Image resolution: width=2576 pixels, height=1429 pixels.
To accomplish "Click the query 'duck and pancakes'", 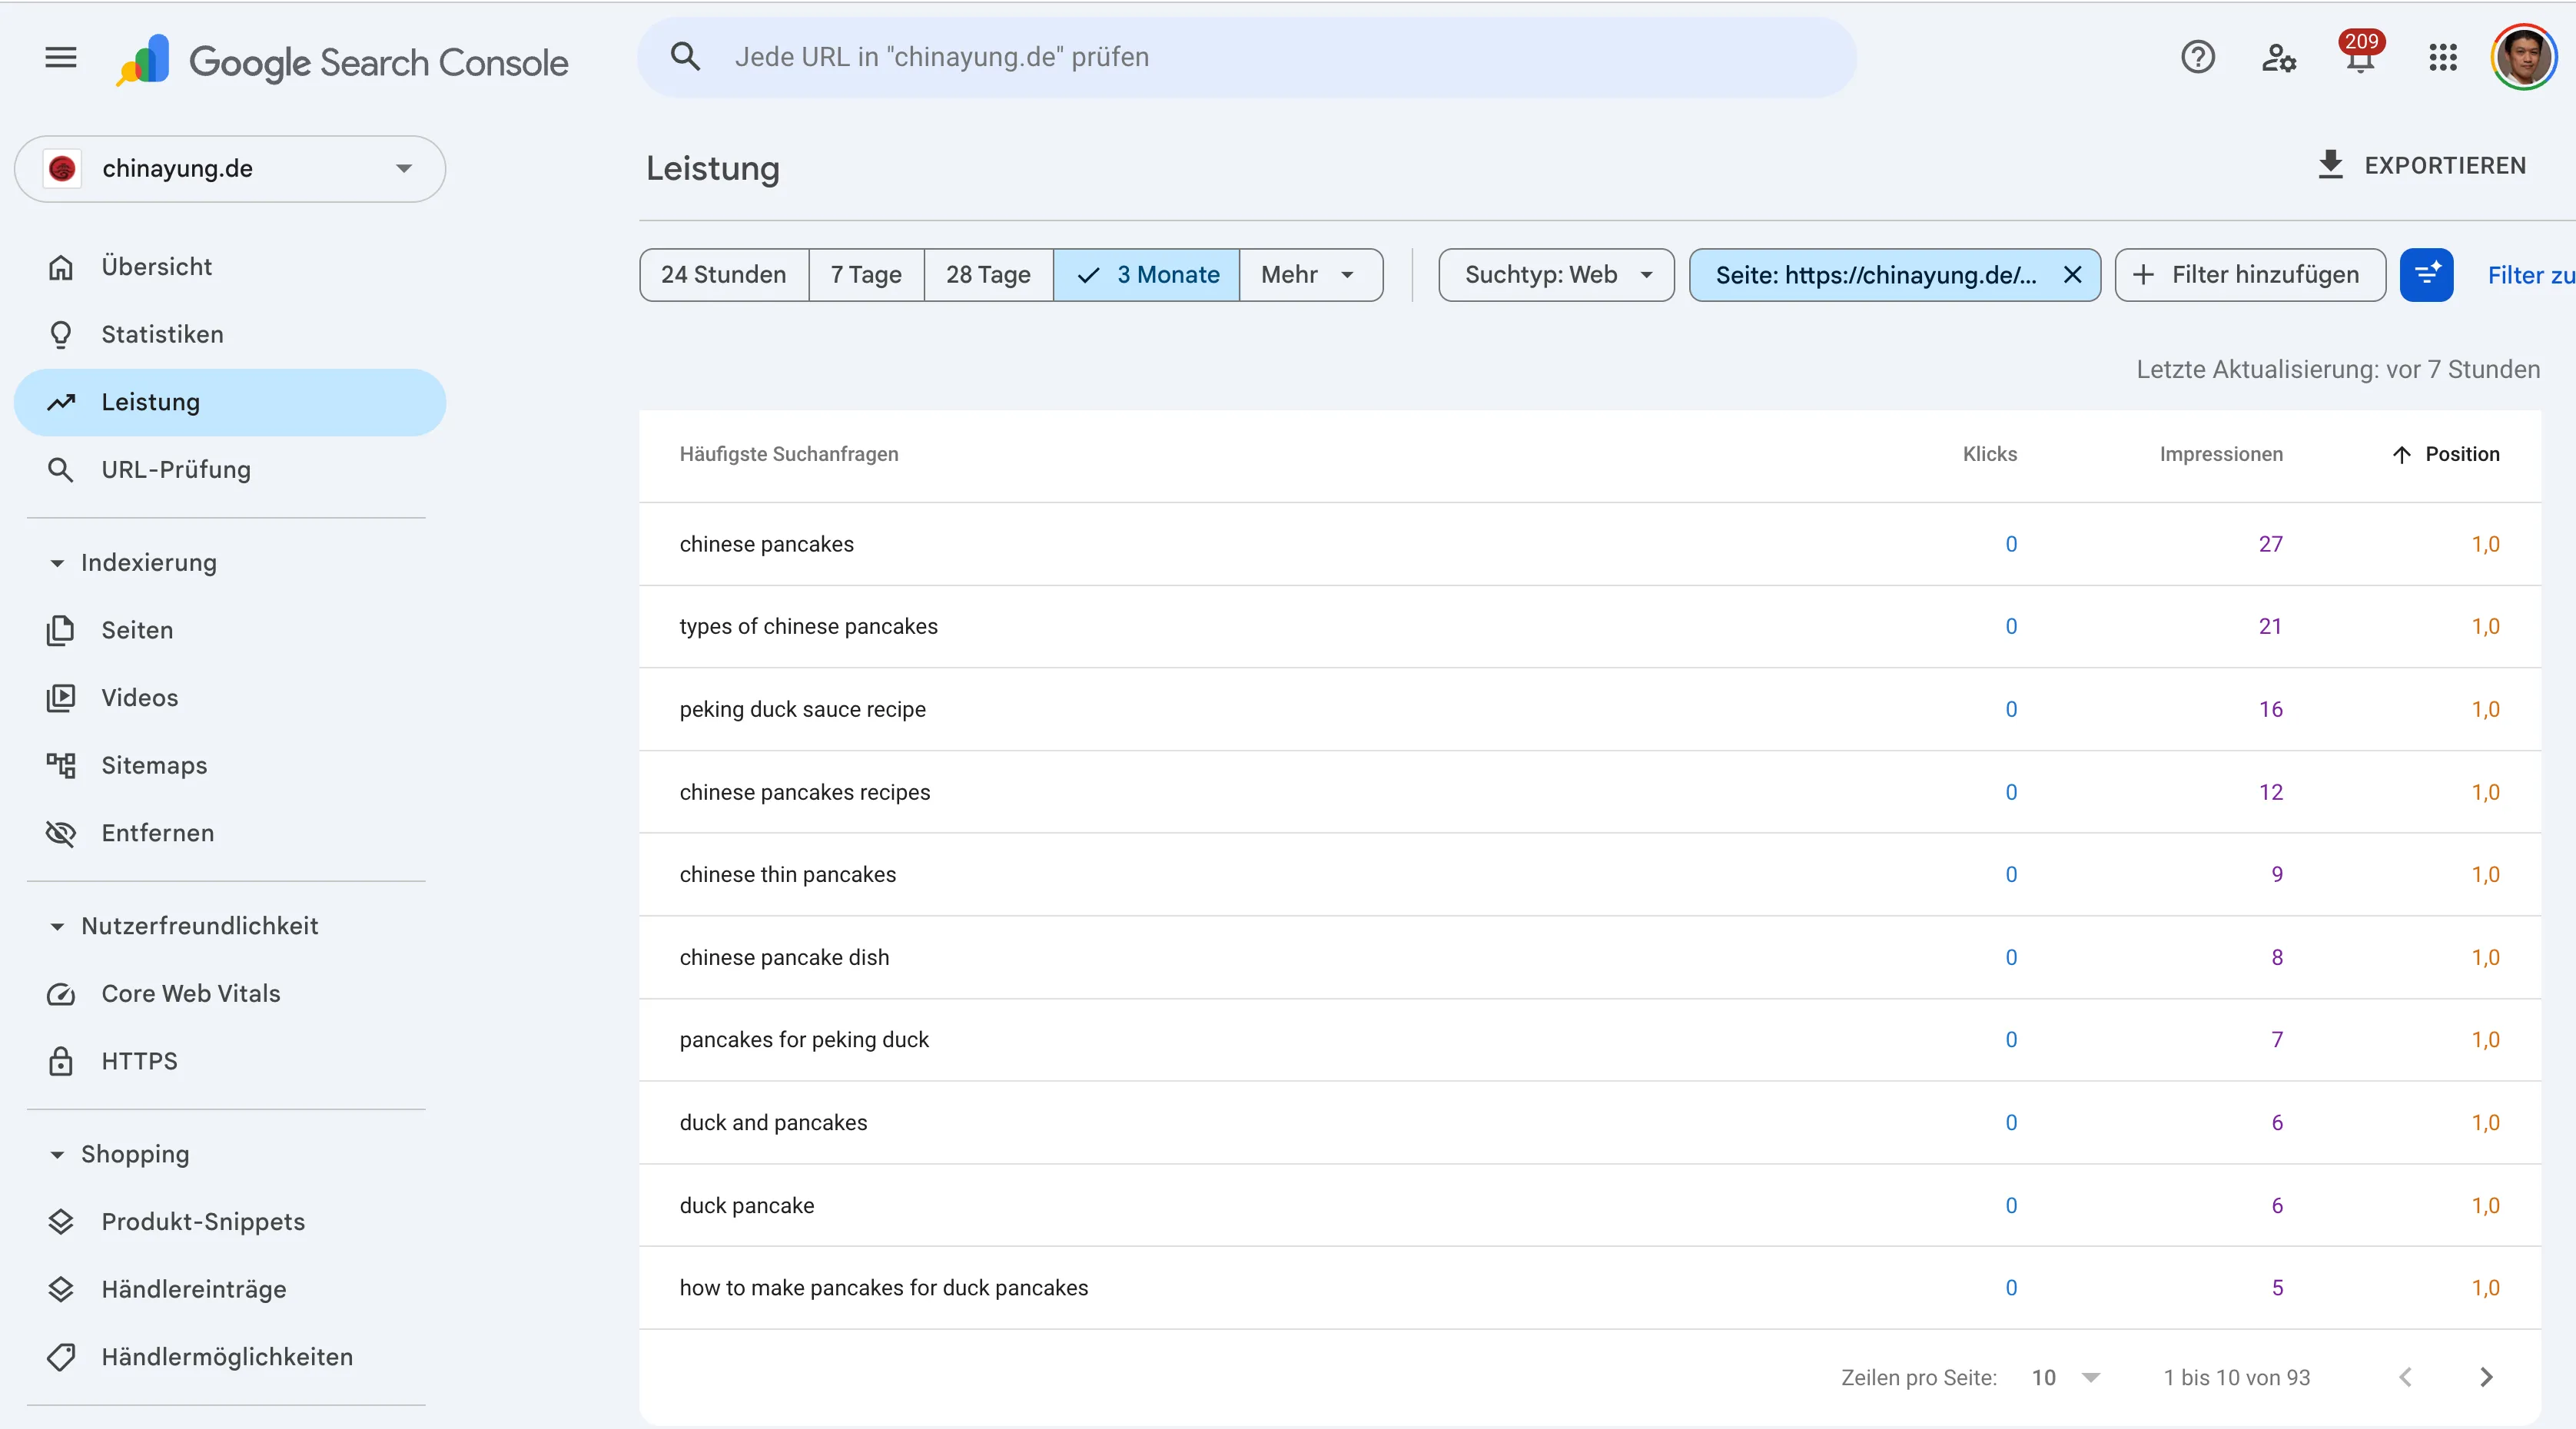I will [774, 1122].
